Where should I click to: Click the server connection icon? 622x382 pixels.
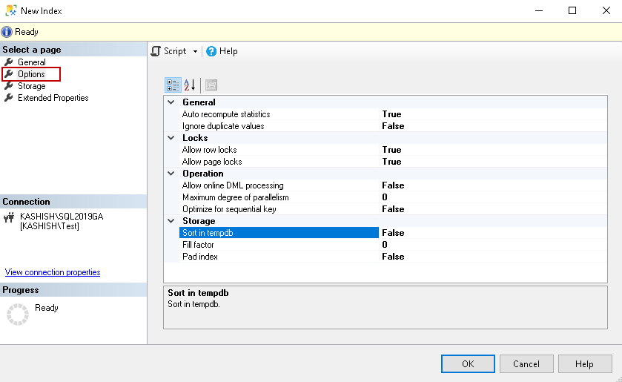pos(10,217)
